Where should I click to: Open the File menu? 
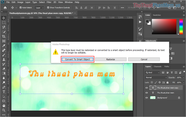tap(8, 2)
